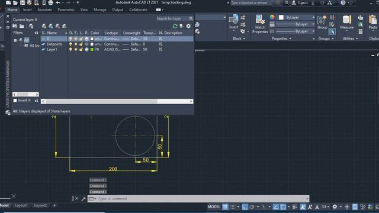379x213 pixels.
Task: Switch to the Layout2 tab
Action: [40, 205]
